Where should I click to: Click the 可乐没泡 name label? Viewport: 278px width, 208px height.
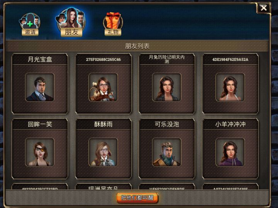coord(167,124)
